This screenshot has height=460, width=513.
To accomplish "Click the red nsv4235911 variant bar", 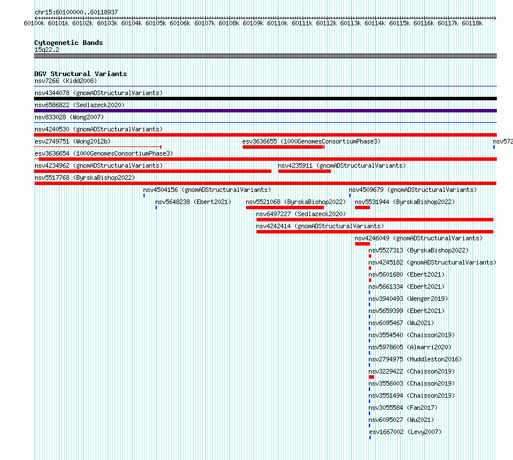I will 304,171.
